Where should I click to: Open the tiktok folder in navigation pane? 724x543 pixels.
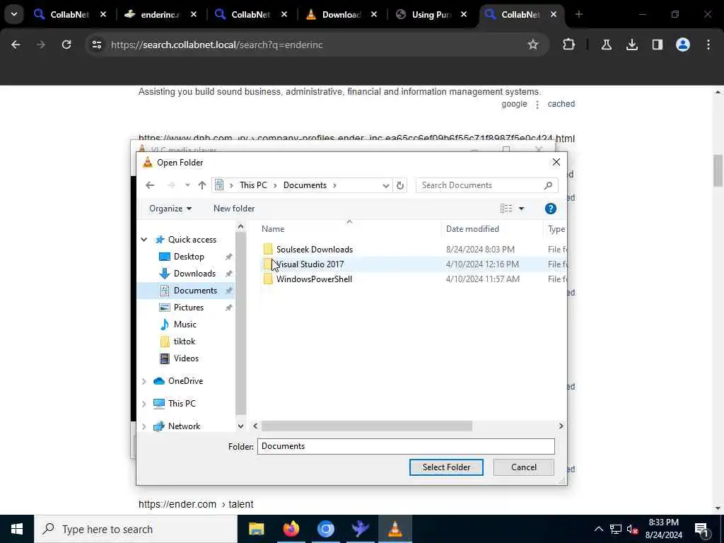pos(185,341)
